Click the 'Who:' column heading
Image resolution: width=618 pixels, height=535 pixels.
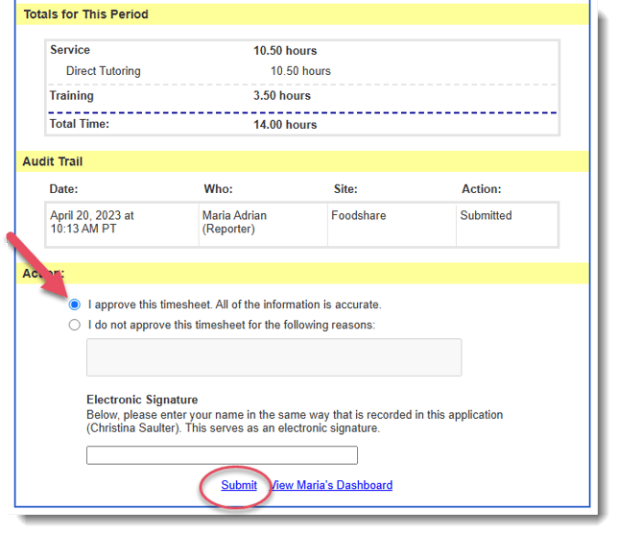pyautogui.click(x=218, y=189)
